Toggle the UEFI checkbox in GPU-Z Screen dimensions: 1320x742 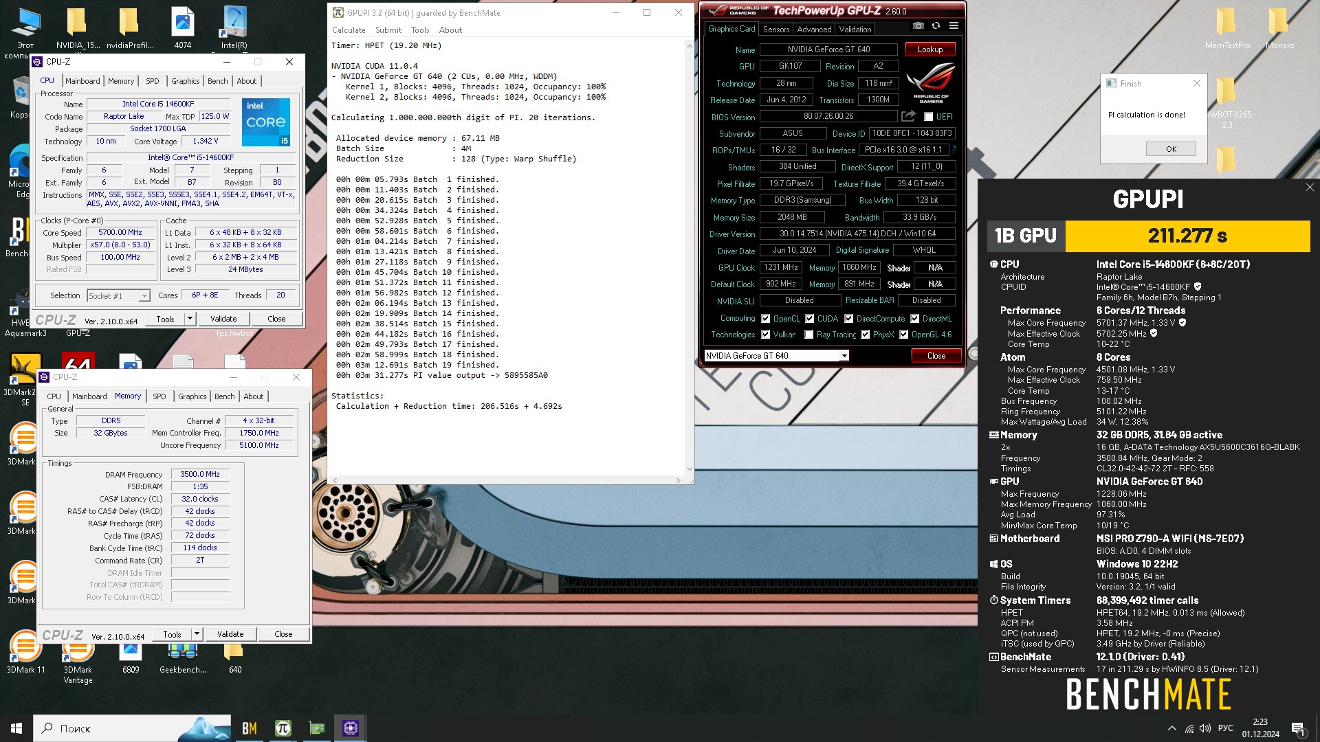click(x=928, y=117)
